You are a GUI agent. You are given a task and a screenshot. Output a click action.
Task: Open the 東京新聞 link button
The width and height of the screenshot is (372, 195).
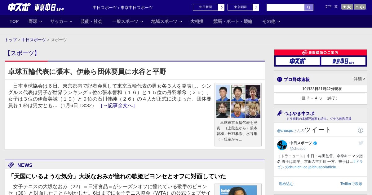[240, 7]
